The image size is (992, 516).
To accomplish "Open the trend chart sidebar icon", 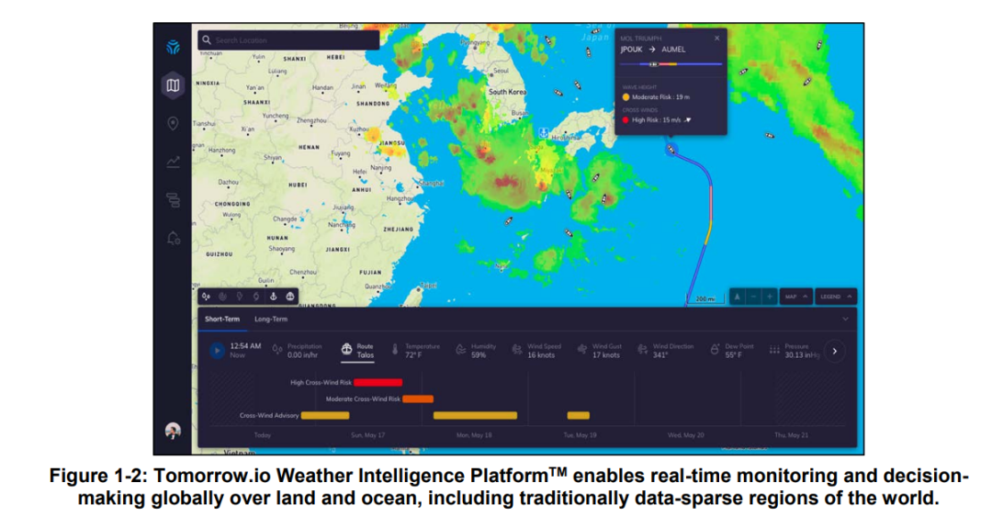I will click(173, 162).
